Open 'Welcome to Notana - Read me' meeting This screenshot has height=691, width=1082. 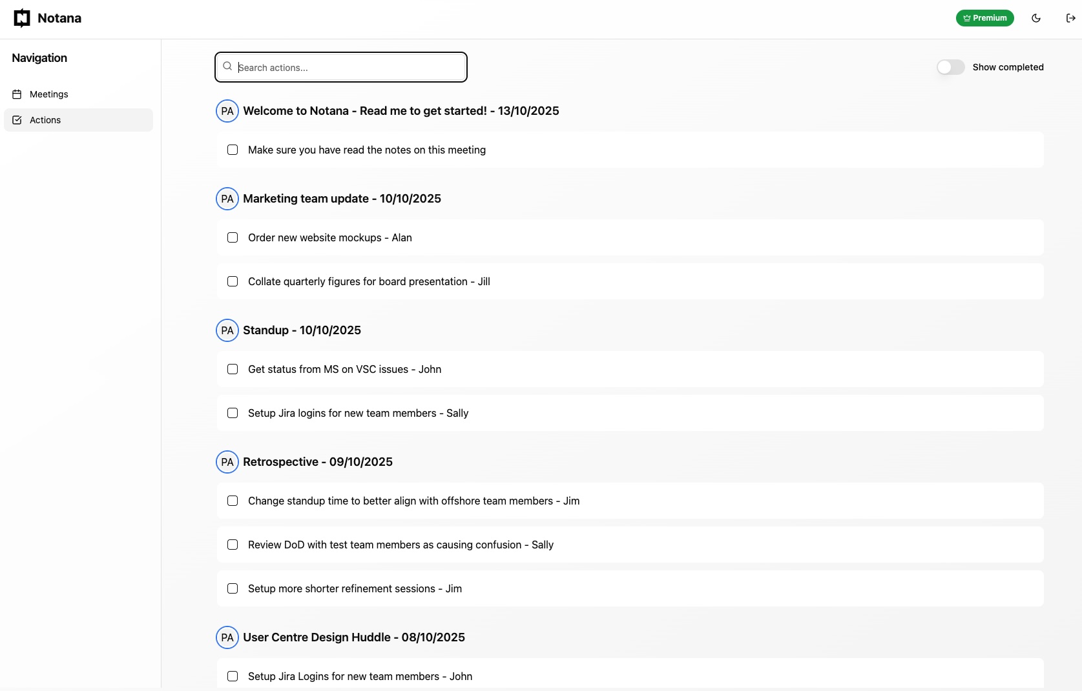[401, 110]
